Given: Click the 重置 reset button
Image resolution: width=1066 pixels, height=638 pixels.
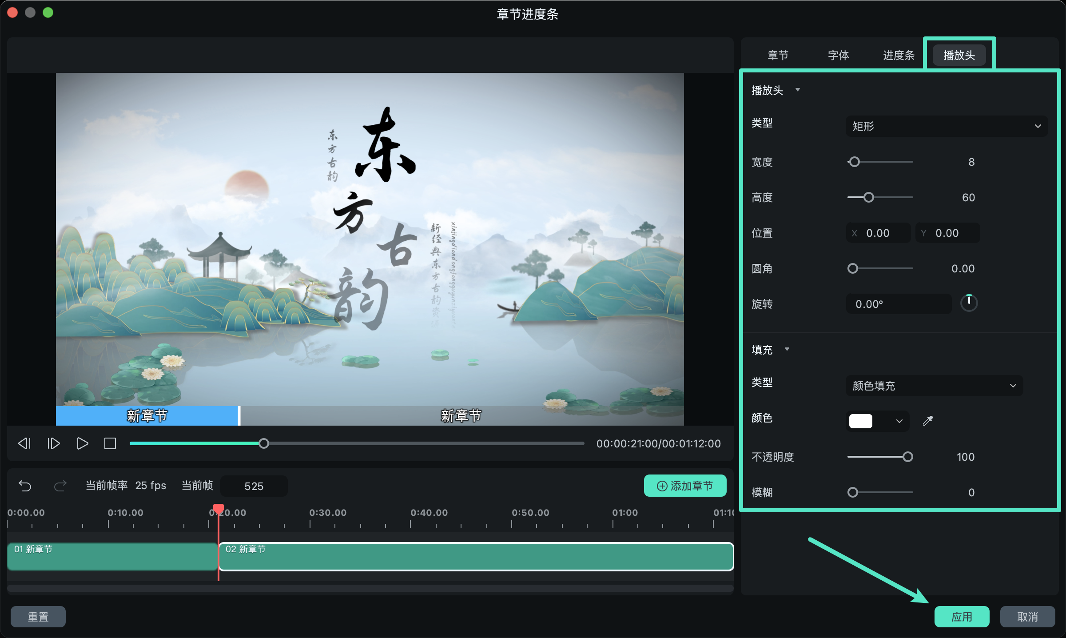Looking at the screenshot, I should tap(38, 617).
